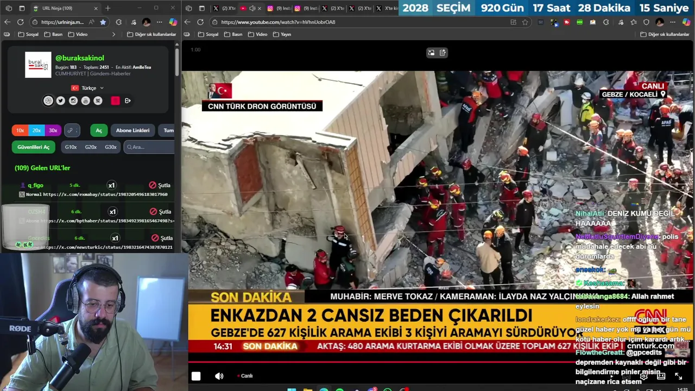Open the extensions puzzle icon in URL Ninja window
695x391 pixels.
click(x=118, y=22)
